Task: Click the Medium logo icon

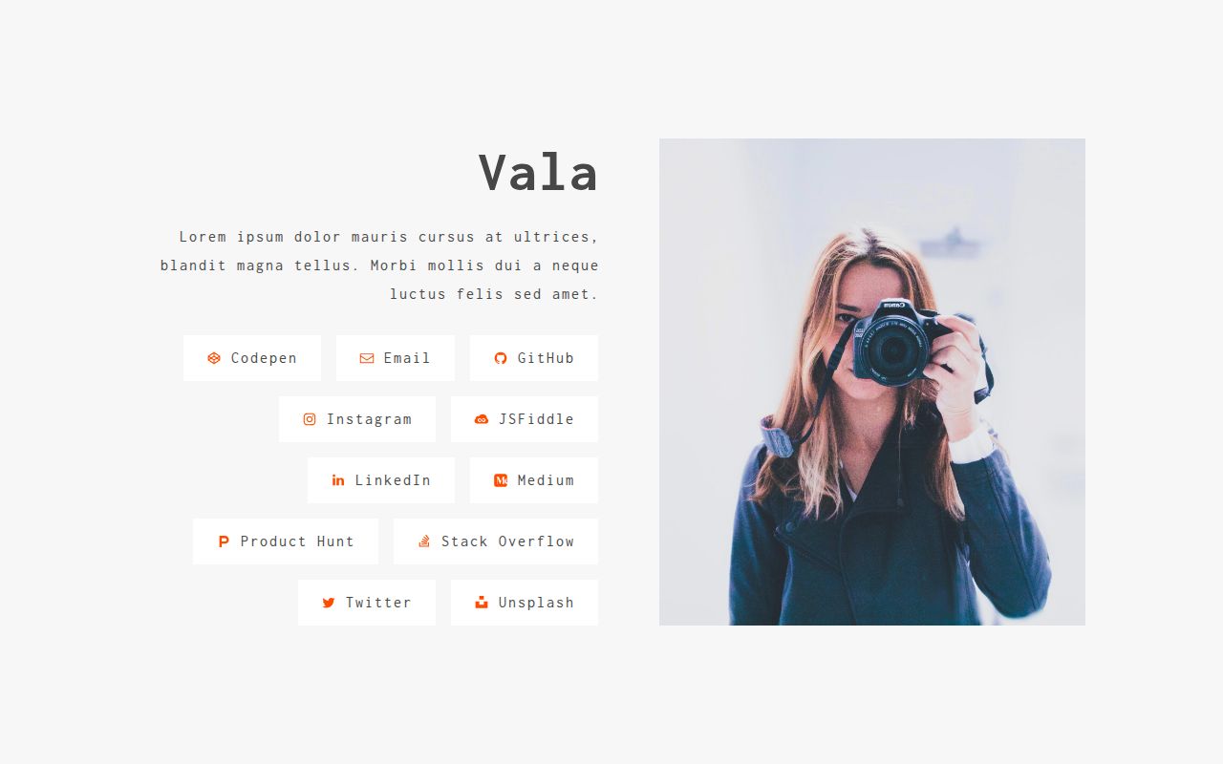Action: (x=501, y=480)
